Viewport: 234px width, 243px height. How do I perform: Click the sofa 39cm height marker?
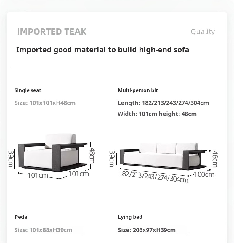coord(112,159)
